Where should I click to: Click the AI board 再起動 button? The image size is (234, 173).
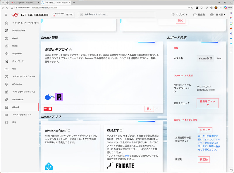pos(204,159)
